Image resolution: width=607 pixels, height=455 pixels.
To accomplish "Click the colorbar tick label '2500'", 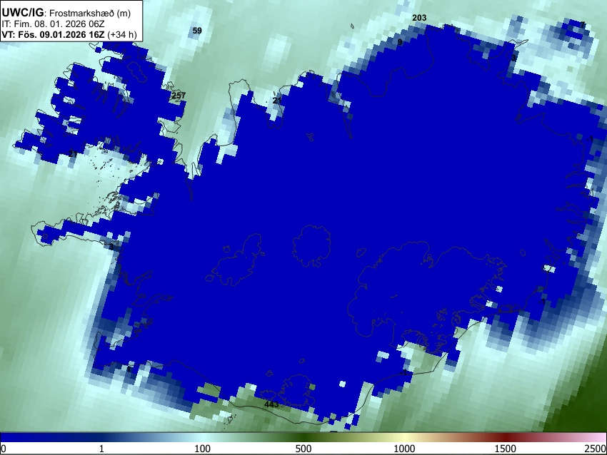I will [596, 449].
